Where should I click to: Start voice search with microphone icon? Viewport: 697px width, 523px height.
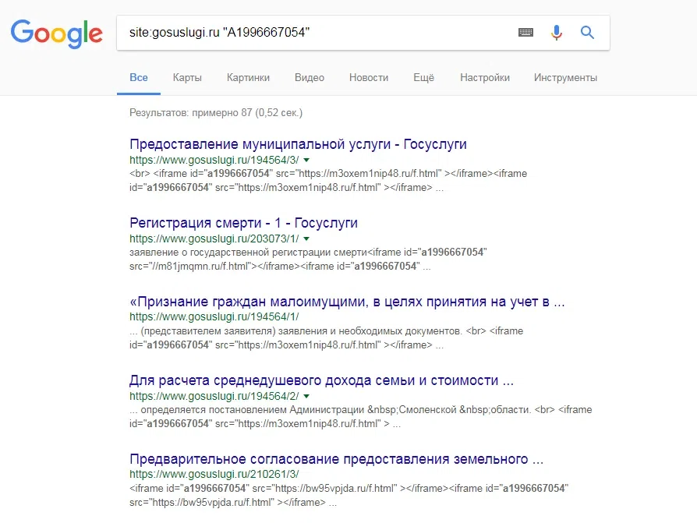pyautogui.click(x=557, y=33)
